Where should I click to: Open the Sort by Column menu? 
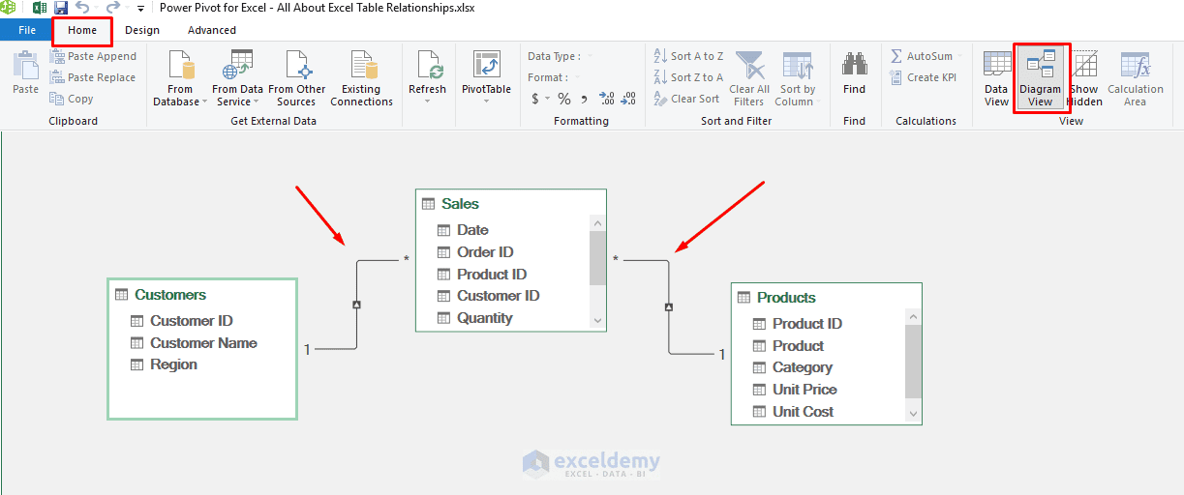coord(797,78)
